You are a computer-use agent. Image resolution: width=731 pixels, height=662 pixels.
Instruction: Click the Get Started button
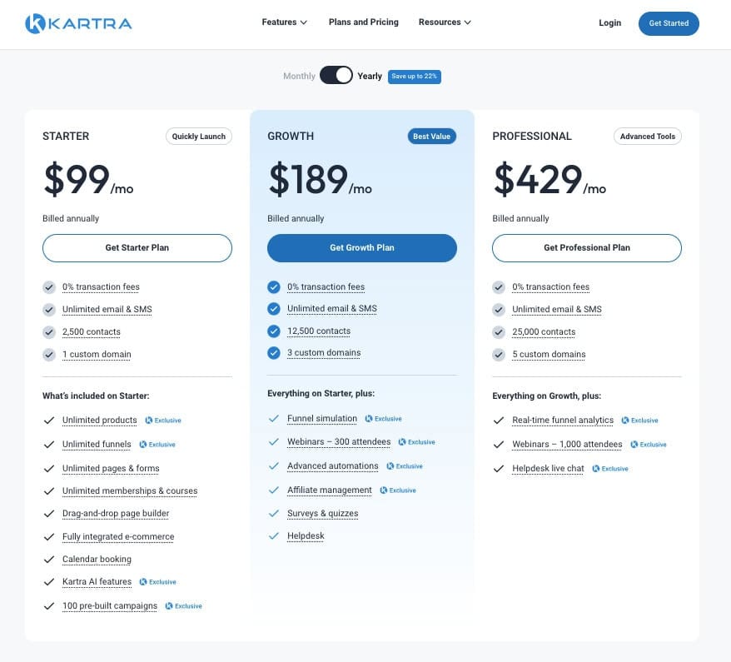[669, 23]
